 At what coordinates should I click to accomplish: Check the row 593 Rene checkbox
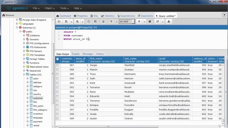(57, 92)
